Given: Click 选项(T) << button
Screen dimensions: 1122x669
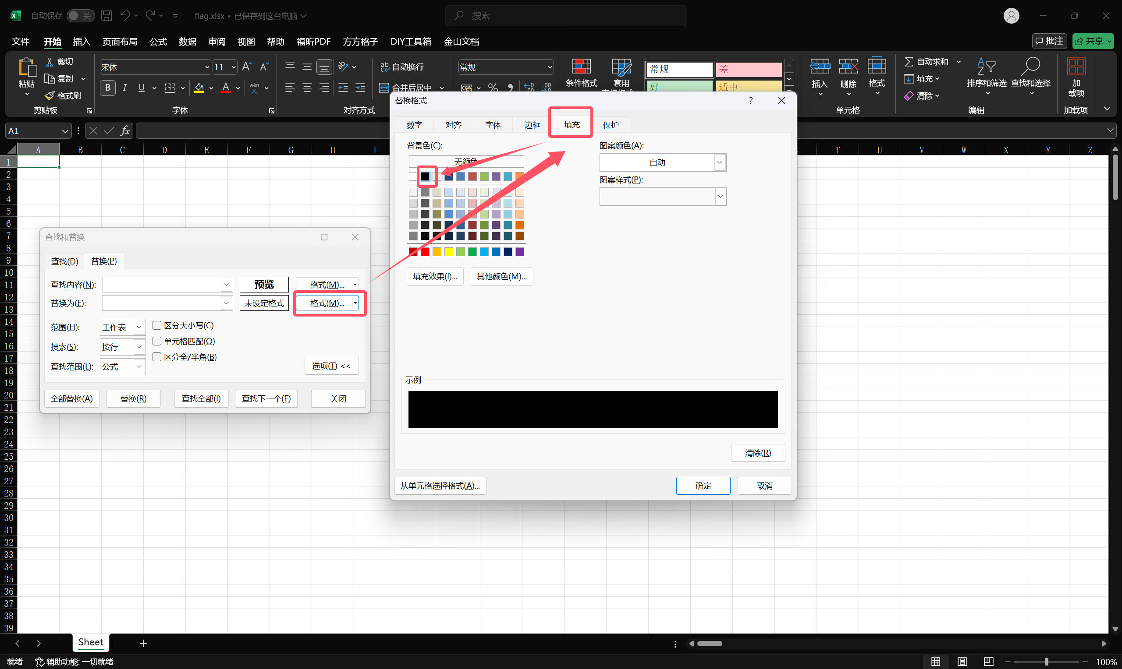Looking at the screenshot, I should click(331, 366).
